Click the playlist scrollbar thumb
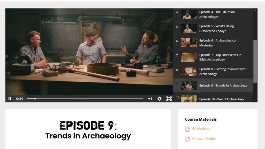Screen dimensions: 265x149 255,62
